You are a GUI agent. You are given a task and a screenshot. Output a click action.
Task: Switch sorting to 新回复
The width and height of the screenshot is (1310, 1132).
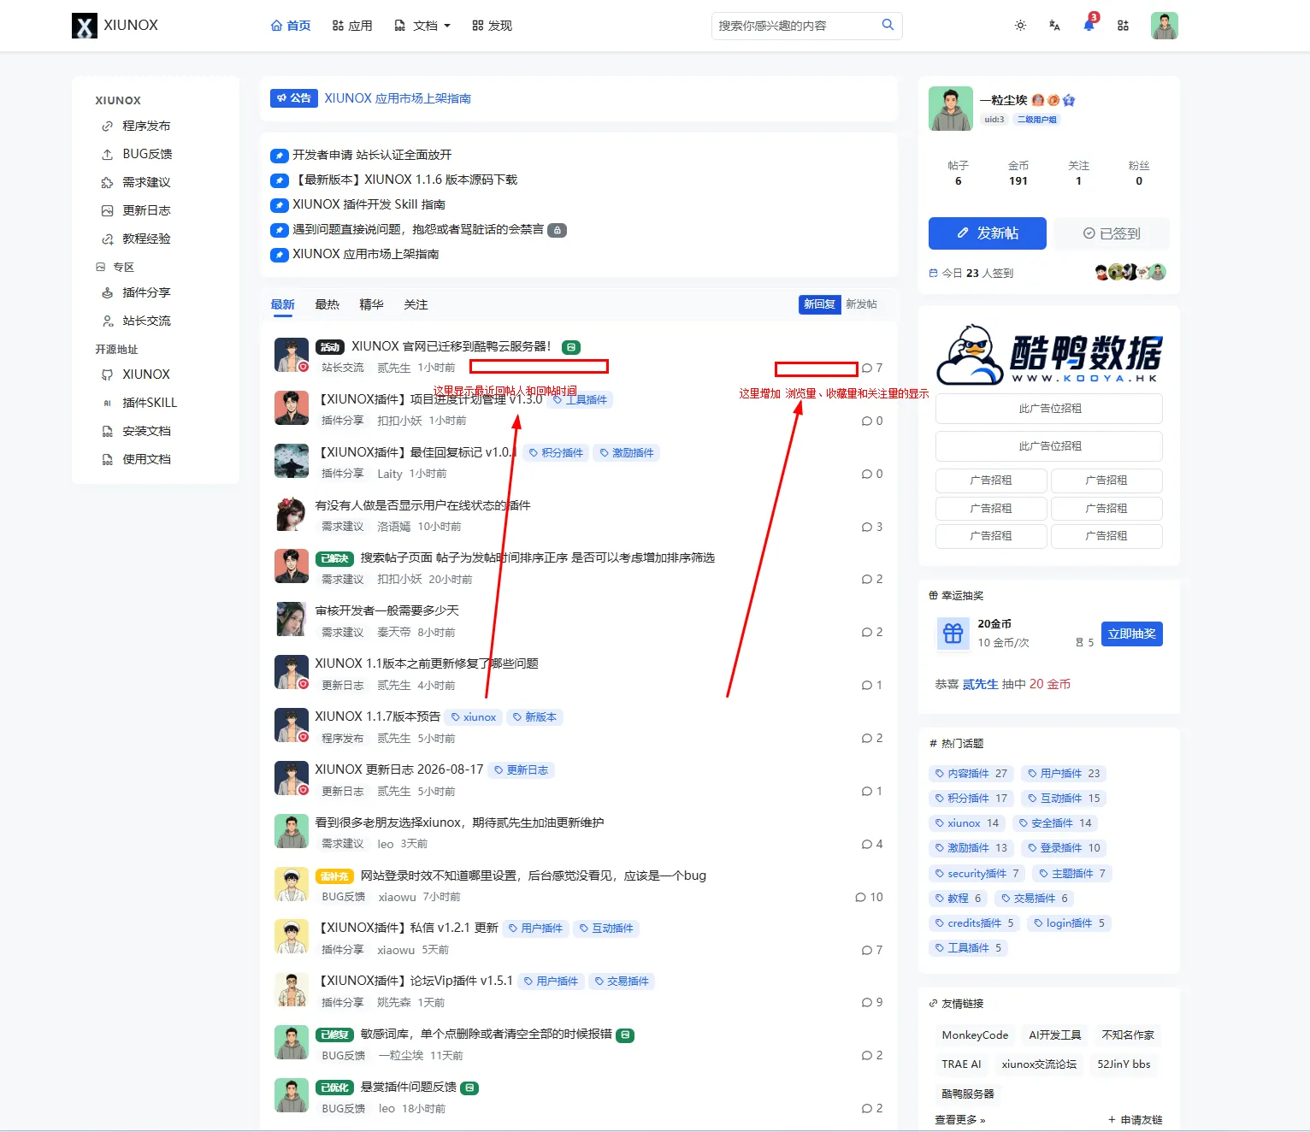[819, 304]
